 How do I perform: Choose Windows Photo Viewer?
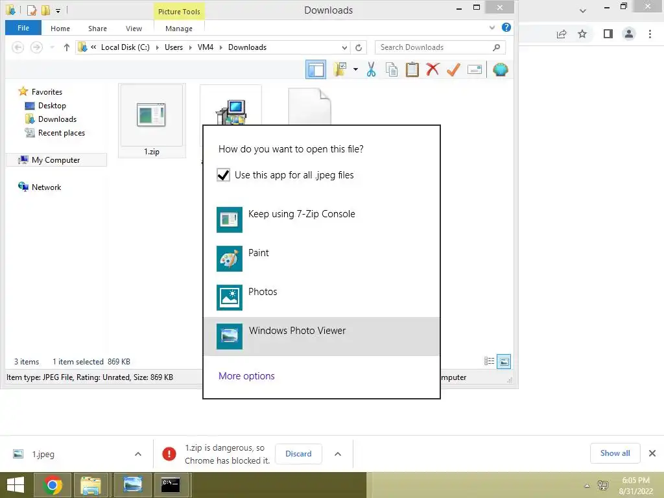pyautogui.click(x=322, y=337)
